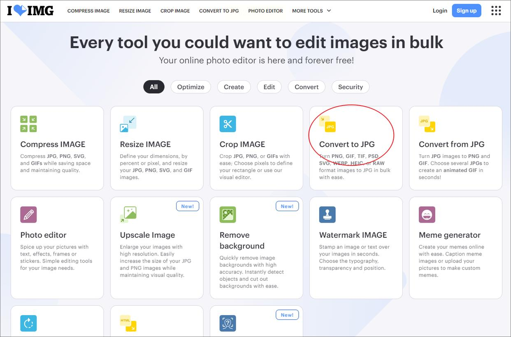The image size is (511, 337).
Task: Click the Compress IMAGE green arrows icon
Action: tap(28, 124)
